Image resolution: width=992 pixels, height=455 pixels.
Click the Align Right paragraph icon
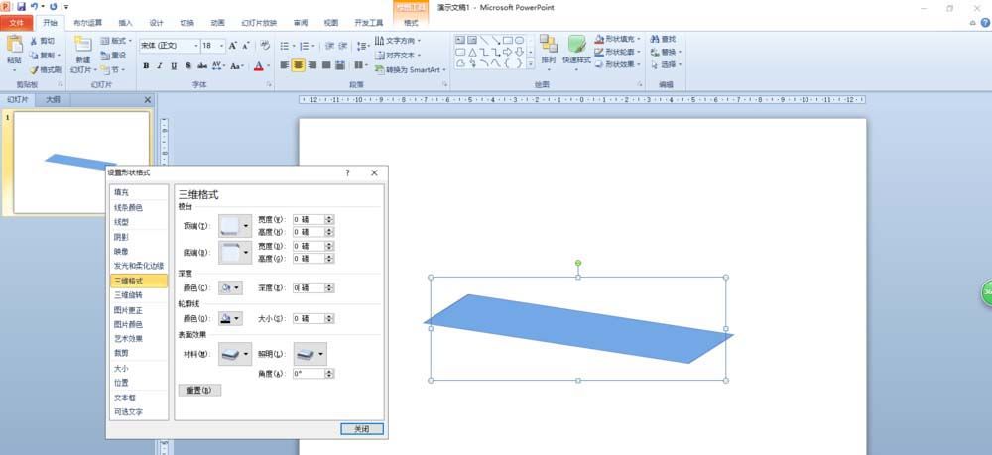312,65
